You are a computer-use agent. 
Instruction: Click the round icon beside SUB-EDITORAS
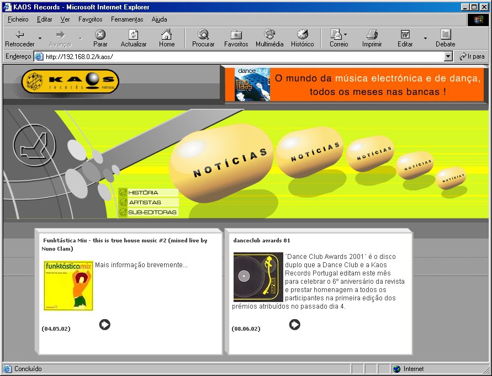pyautogui.click(x=123, y=213)
